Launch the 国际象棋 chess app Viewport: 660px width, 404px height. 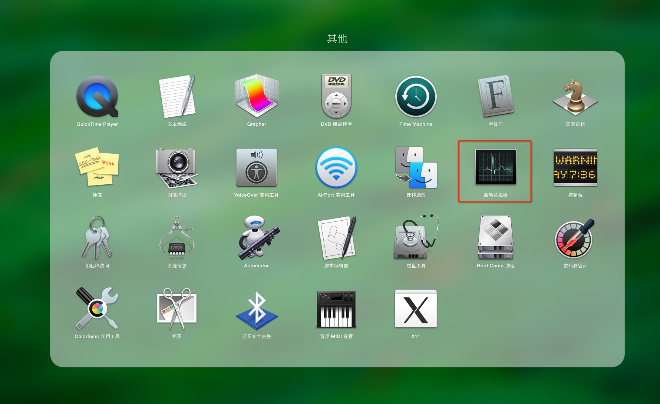click(575, 96)
